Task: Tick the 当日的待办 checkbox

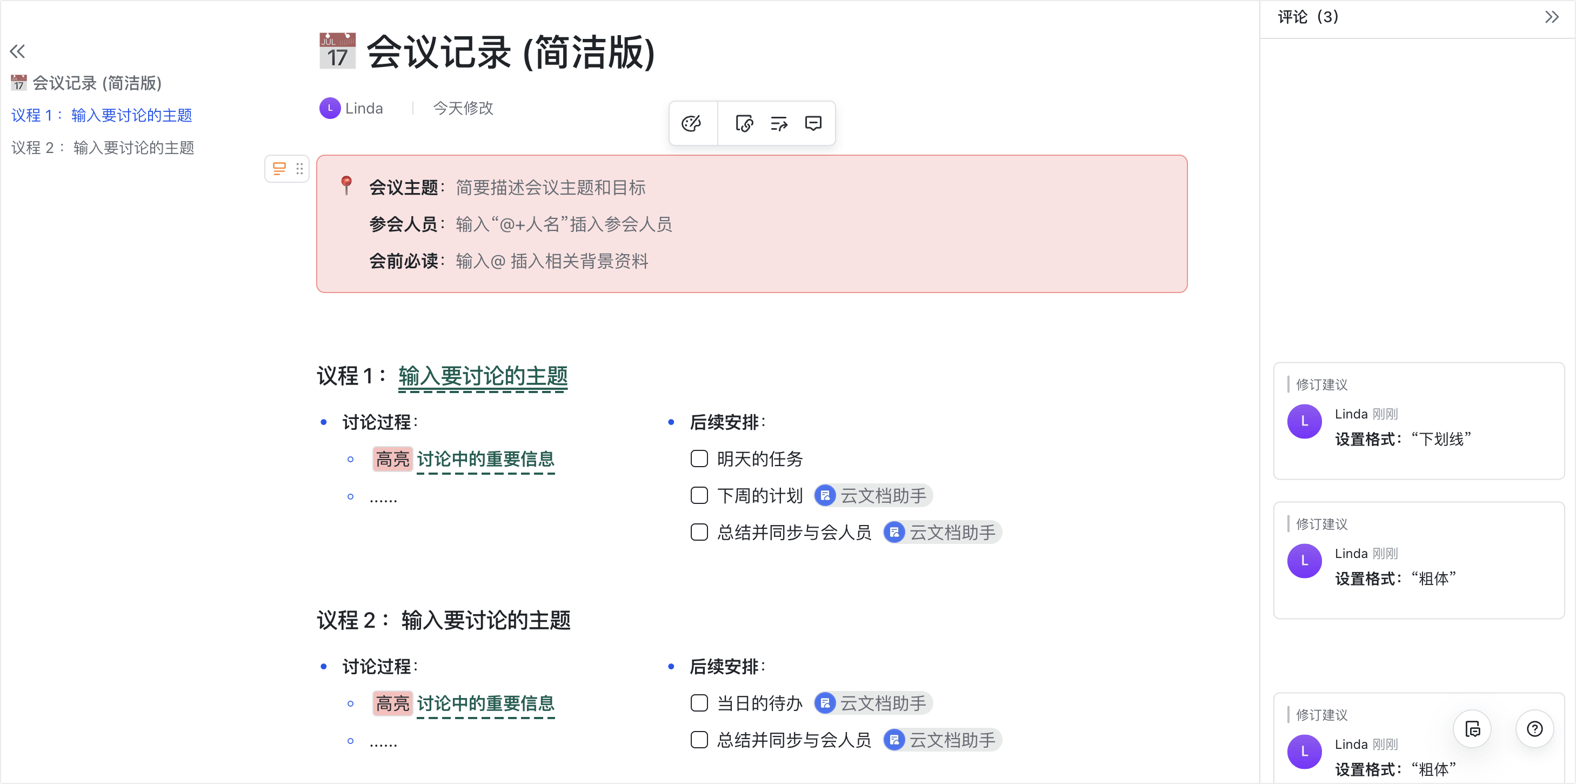Action: pyautogui.click(x=699, y=702)
